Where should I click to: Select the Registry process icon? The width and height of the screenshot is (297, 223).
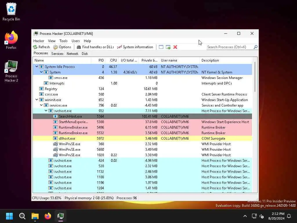pyautogui.click(x=41, y=89)
